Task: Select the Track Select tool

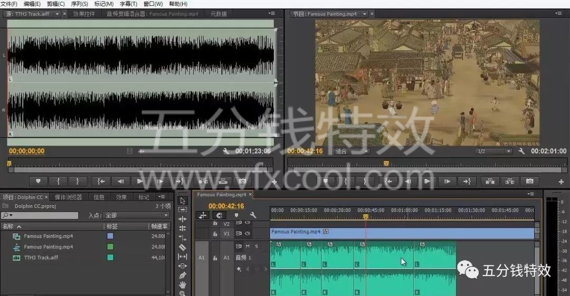Action: [183, 210]
